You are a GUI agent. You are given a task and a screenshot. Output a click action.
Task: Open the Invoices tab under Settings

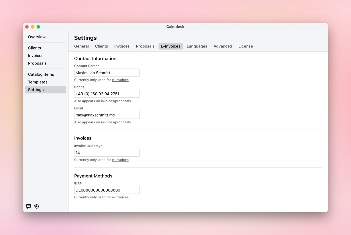(x=122, y=46)
